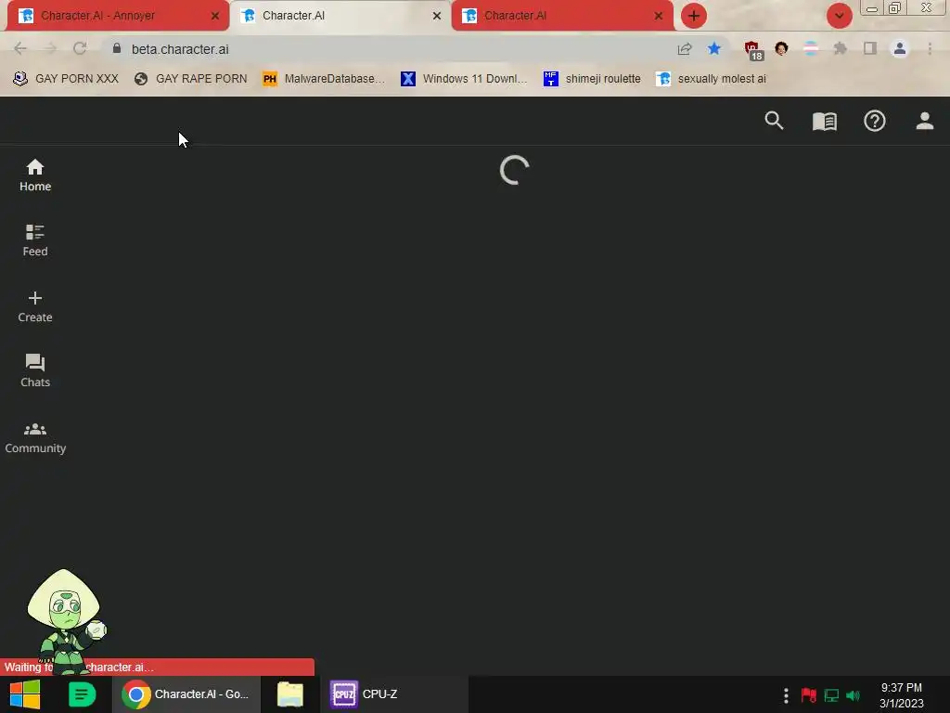Viewport: 950px width, 713px height.
Task: Click the help question mark icon
Action: 874,122
